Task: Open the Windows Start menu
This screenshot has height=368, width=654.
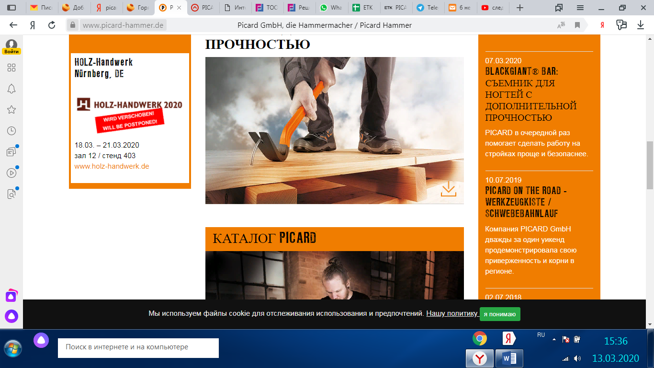Action: click(x=13, y=348)
